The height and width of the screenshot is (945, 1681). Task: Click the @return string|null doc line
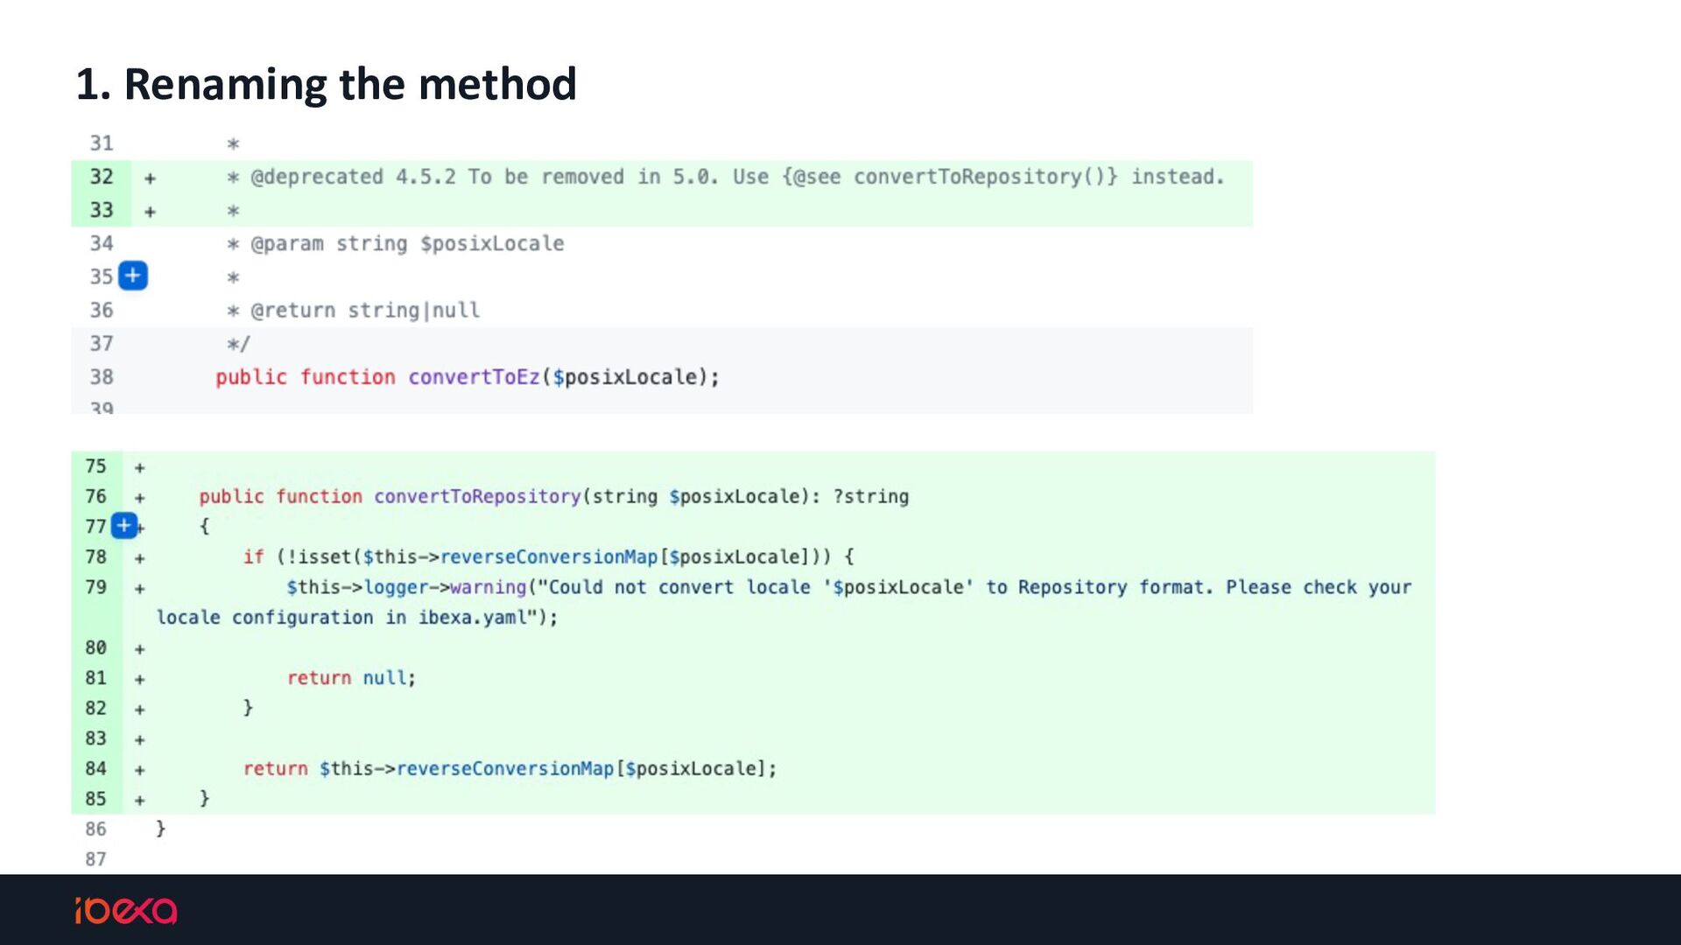click(354, 310)
